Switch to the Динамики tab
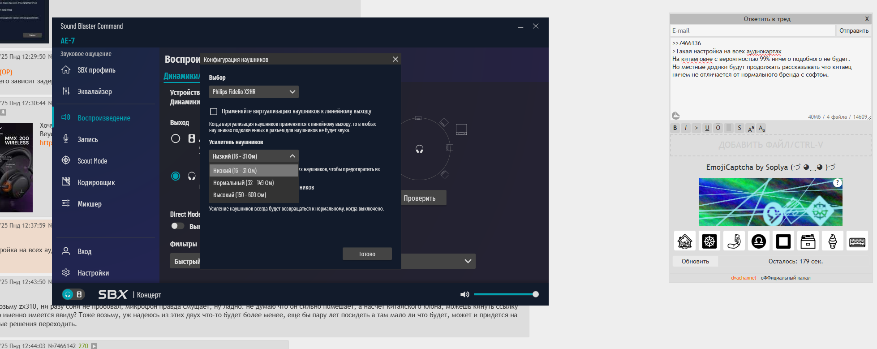This screenshot has height=349, width=877. coord(181,76)
